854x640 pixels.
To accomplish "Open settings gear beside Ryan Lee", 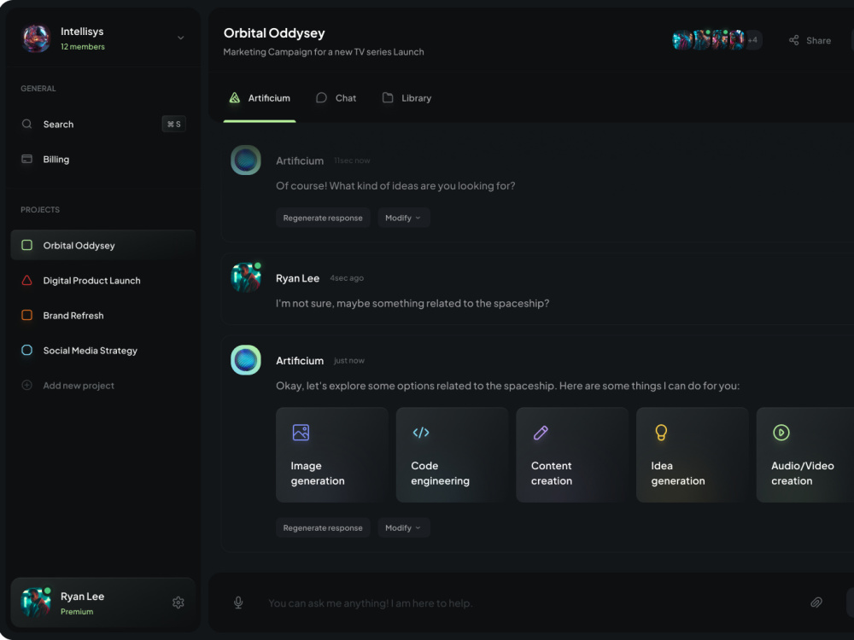I will (178, 602).
